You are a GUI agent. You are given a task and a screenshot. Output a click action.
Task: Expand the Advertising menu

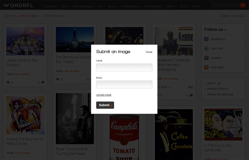click(153, 6)
